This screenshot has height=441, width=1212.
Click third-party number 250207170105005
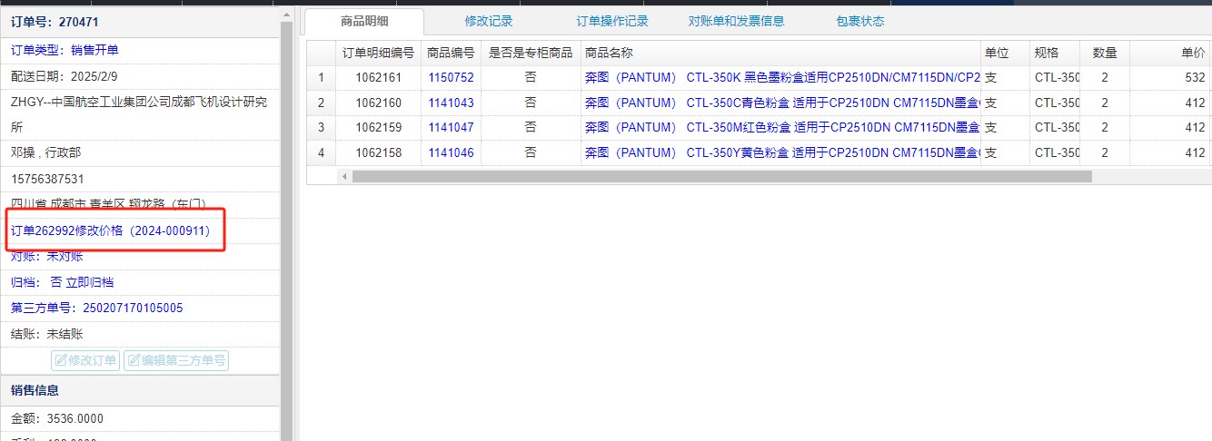133,309
